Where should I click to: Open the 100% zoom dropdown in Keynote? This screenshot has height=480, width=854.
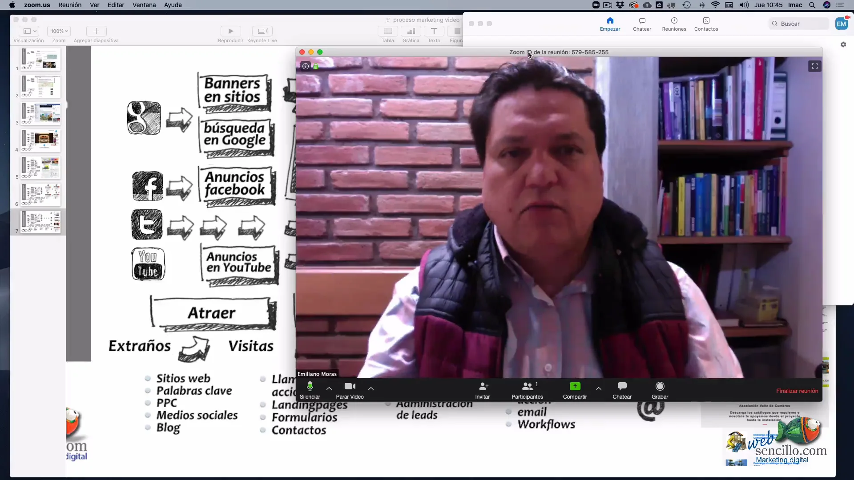point(59,31)
